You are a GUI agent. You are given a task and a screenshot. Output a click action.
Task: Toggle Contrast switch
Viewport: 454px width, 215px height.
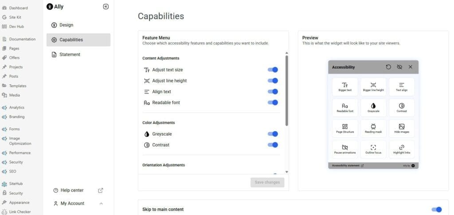click(x=273, y=145)
